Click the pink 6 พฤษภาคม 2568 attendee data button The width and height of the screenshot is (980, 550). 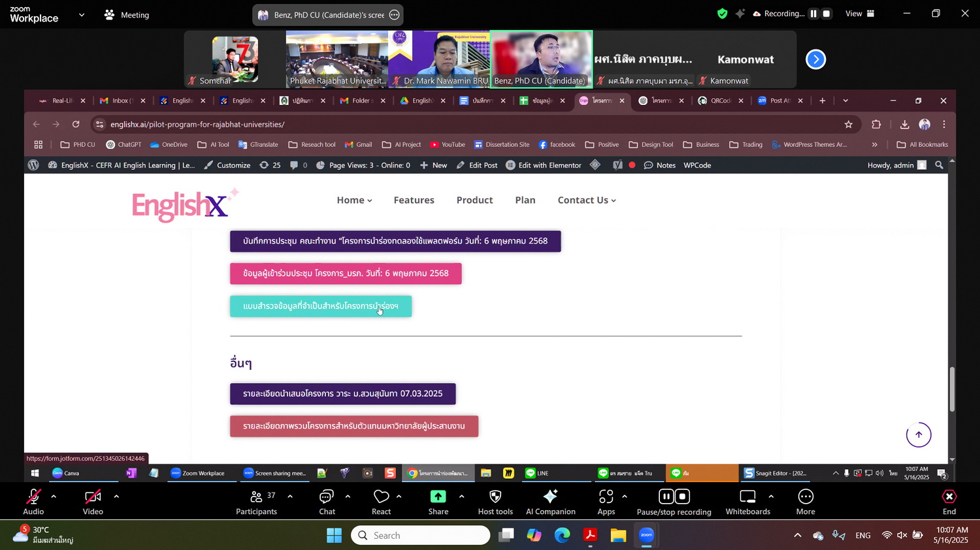coord(346,273)
